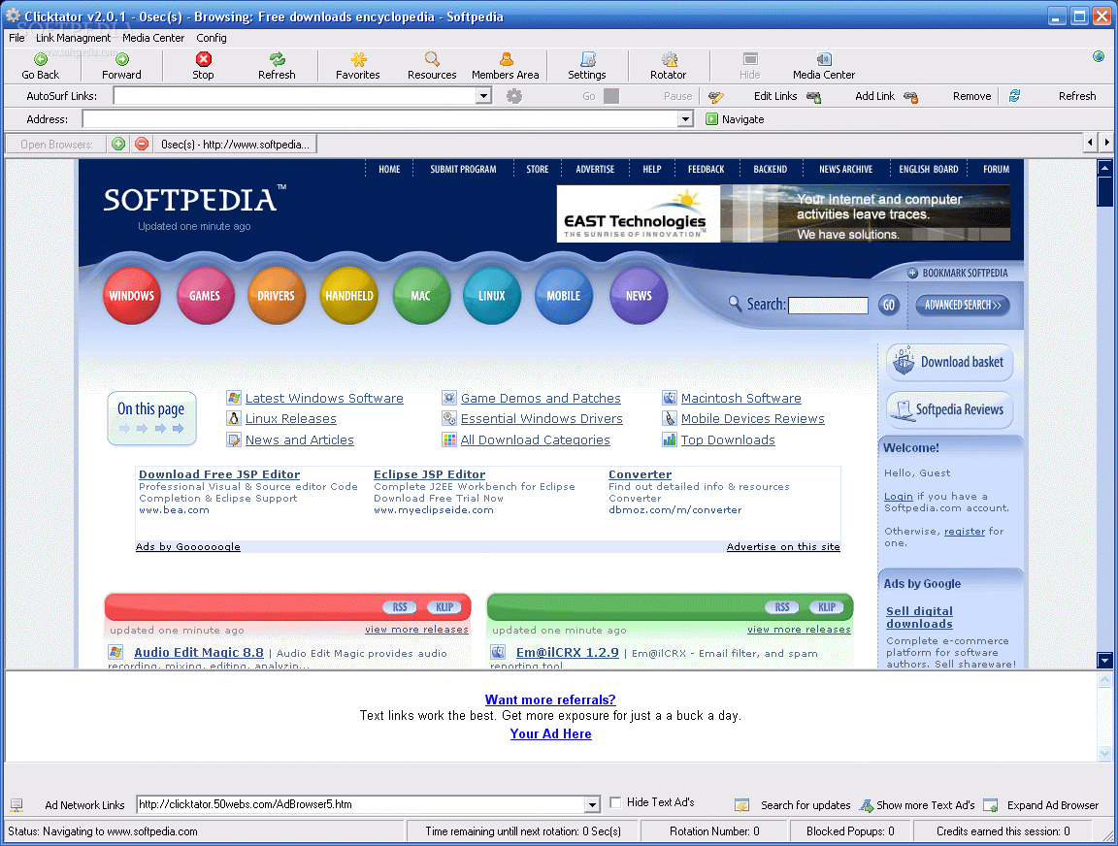The height and width of the screenshot is (846, 1118).
Task: Open ADVANCED SEARCH button
Action: click(x=963, y=305)
